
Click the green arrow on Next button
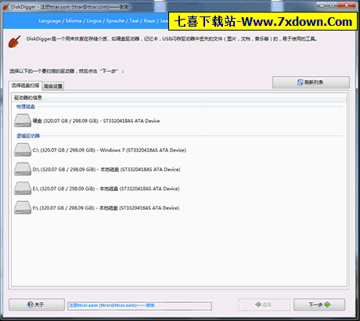327,305
